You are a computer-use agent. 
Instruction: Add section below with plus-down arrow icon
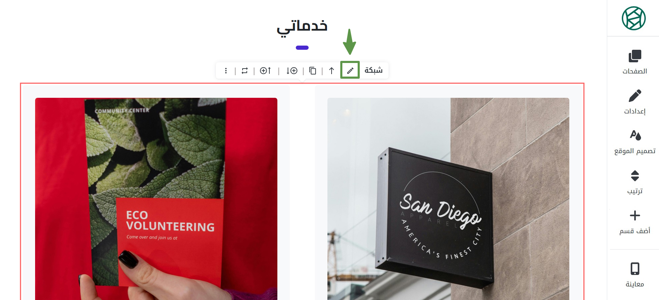click(x=292, y=71)
